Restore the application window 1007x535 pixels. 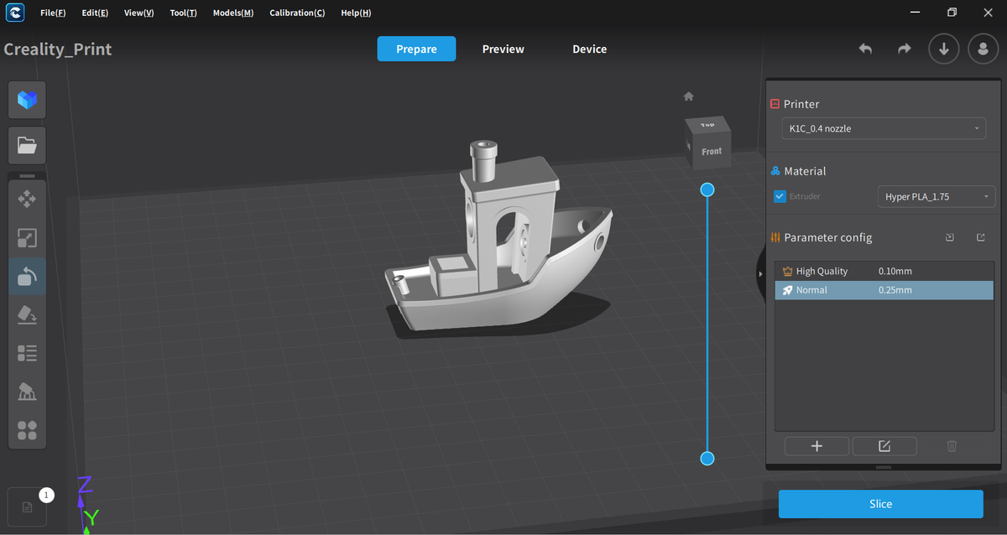952,13
